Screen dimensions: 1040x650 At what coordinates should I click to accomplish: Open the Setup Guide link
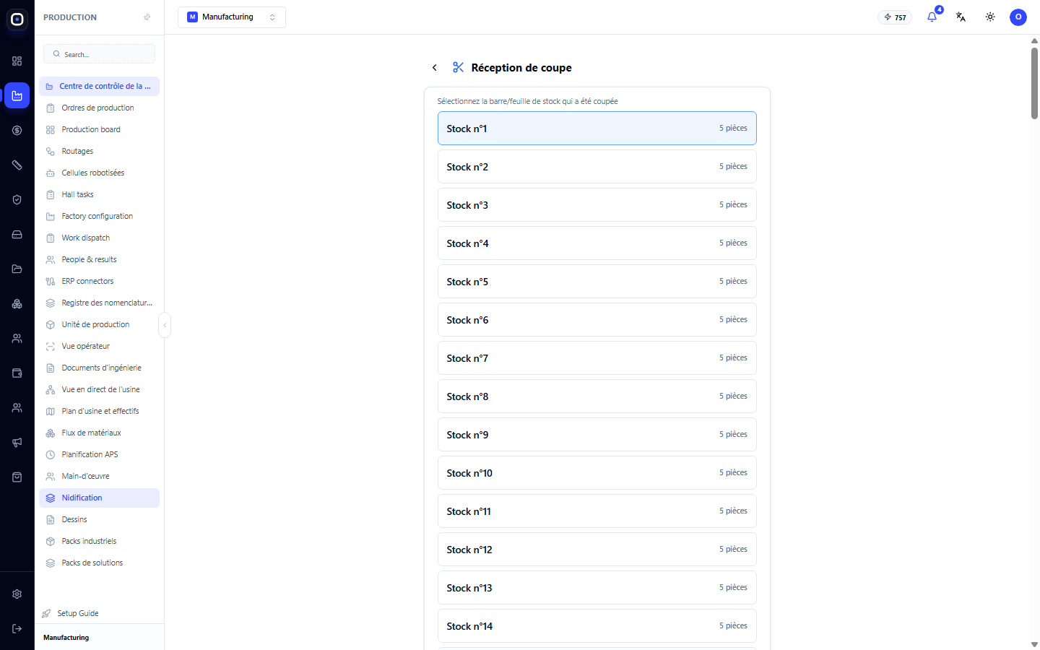coord(78,613)
